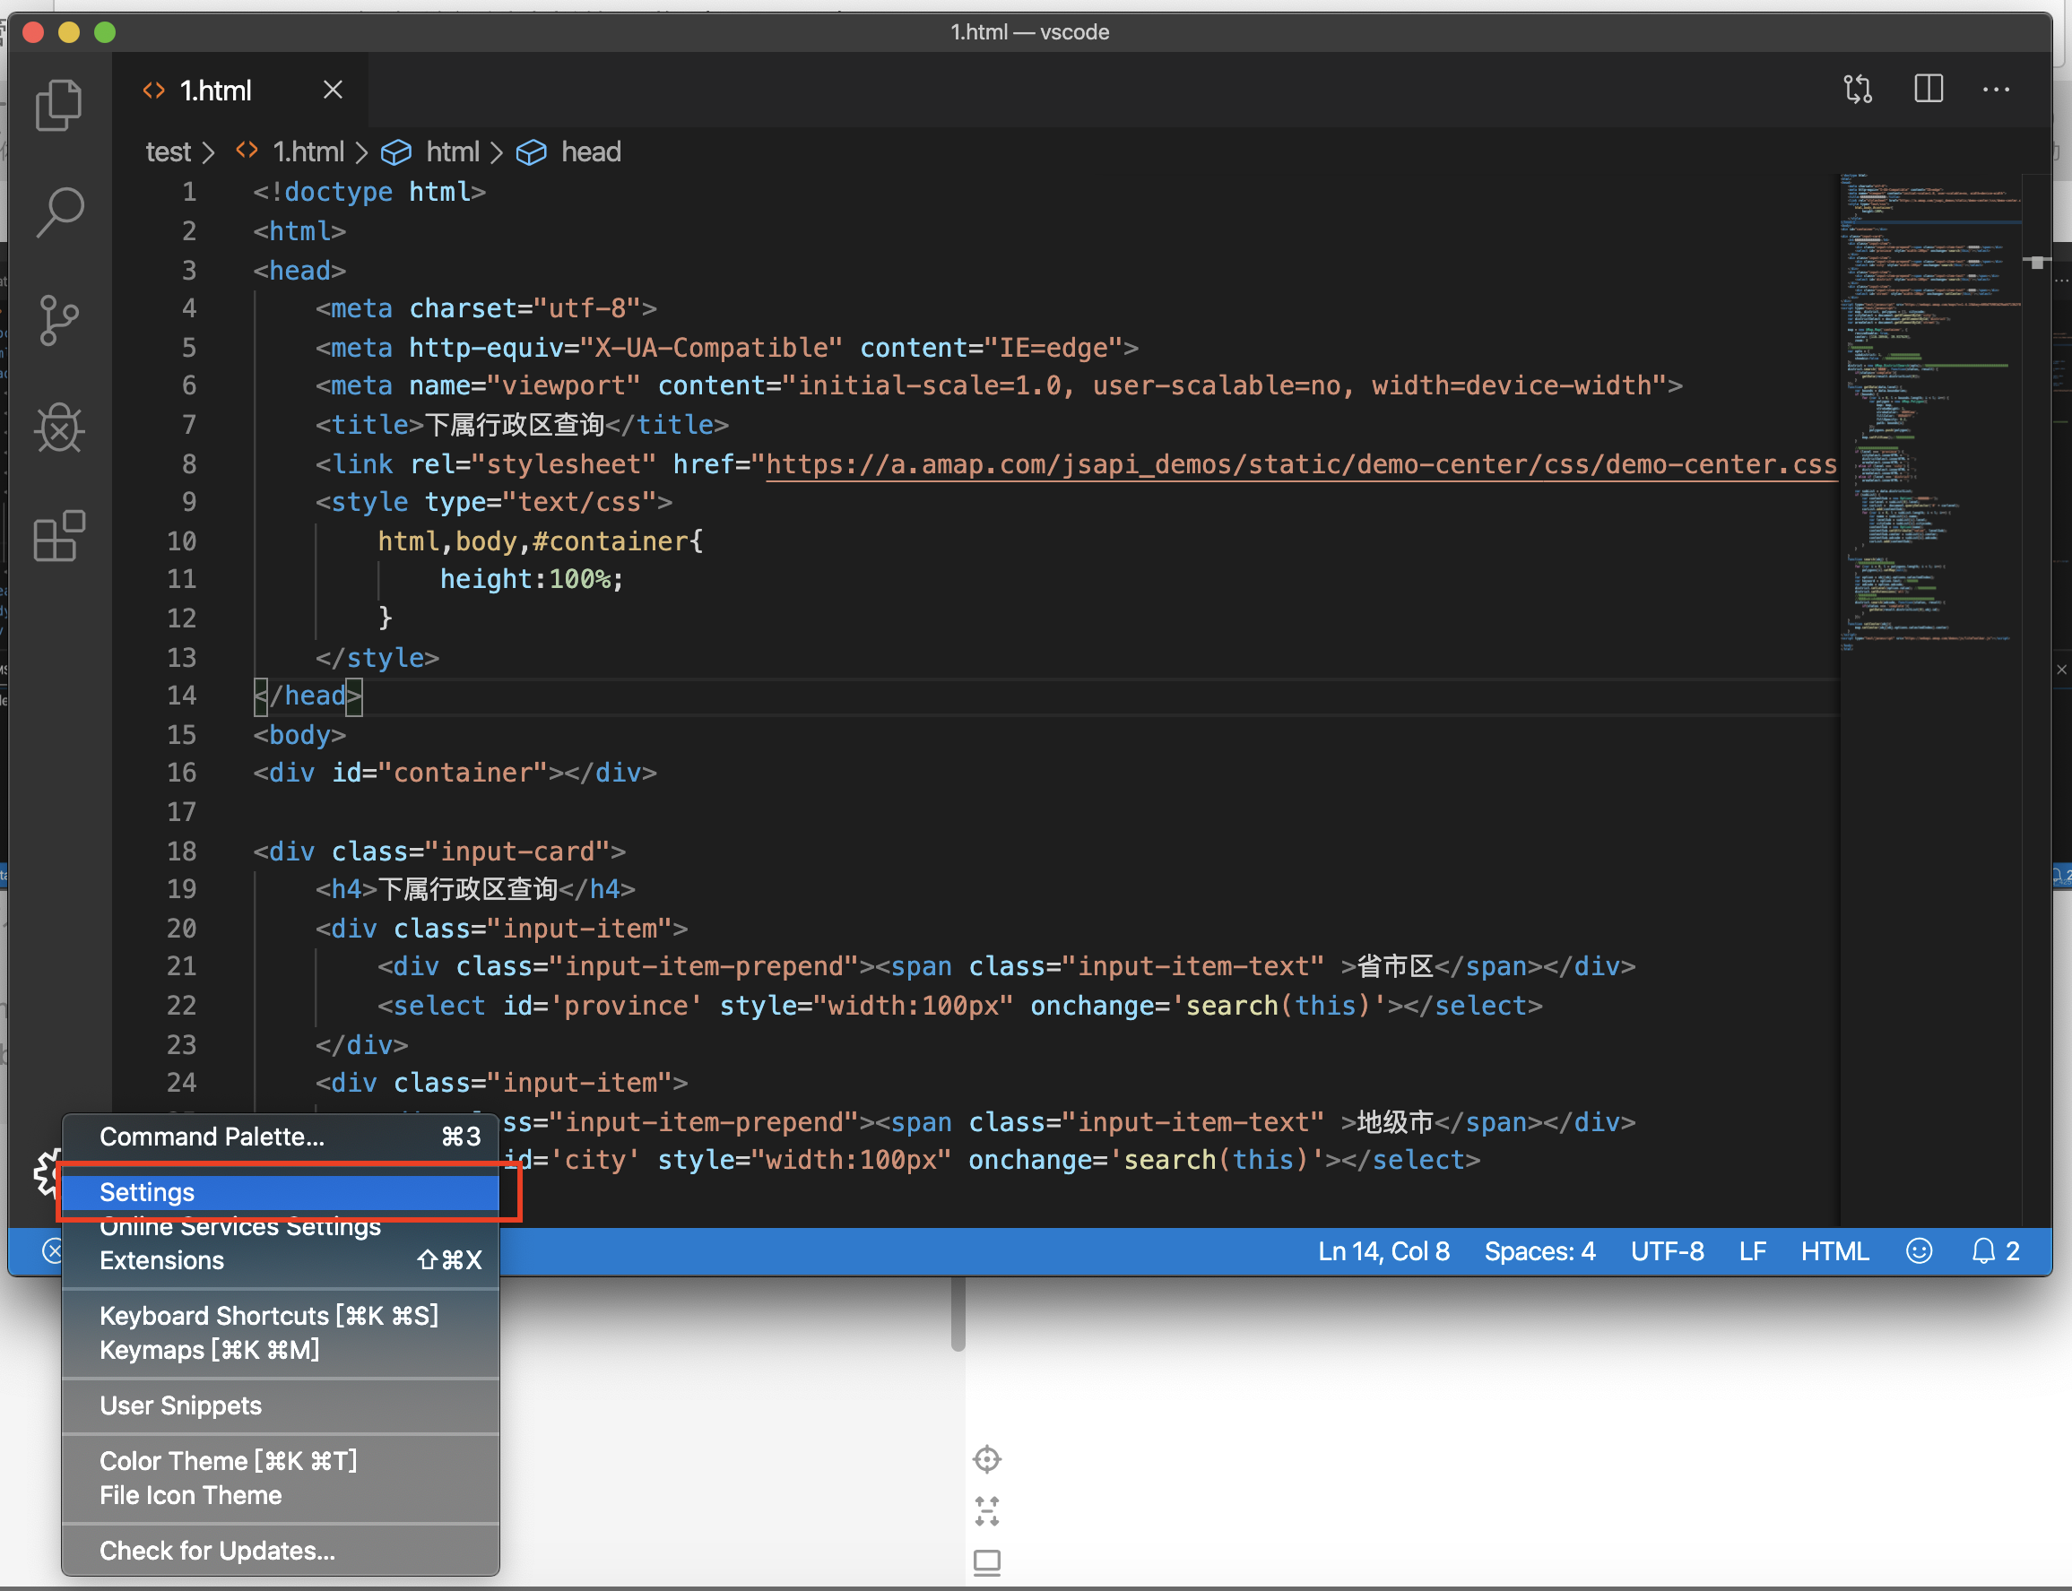Open the Search view in the sidebar
This screenshot has height=1591, width=2072.
(59, 212)
